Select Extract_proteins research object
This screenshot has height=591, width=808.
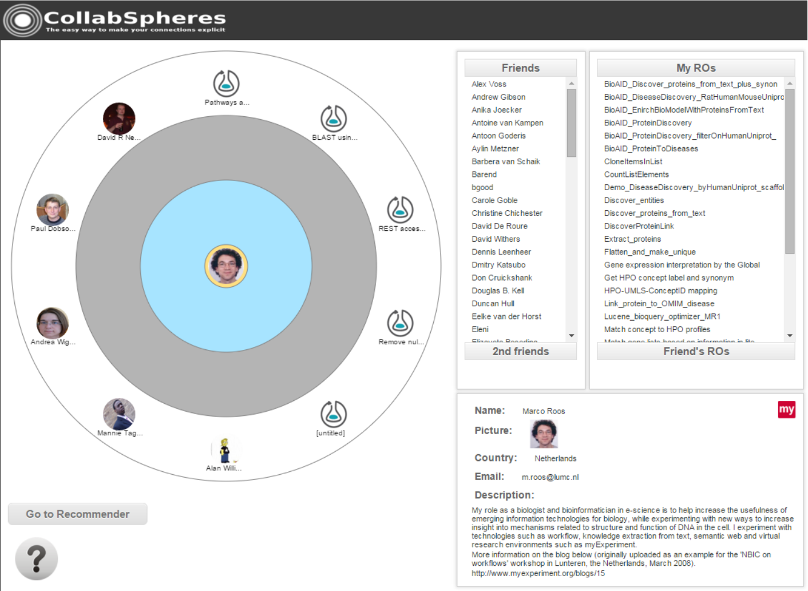[x=632, y=239]
